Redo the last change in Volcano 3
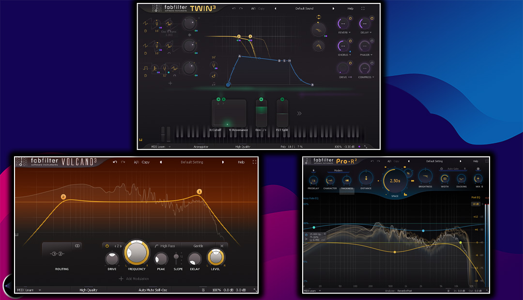This screenshot has height=300, width=523. pyautogui.click(x=123, y=162)
